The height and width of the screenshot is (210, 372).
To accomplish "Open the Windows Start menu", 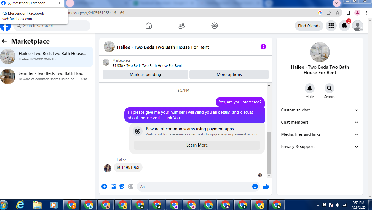I will 4,205.
